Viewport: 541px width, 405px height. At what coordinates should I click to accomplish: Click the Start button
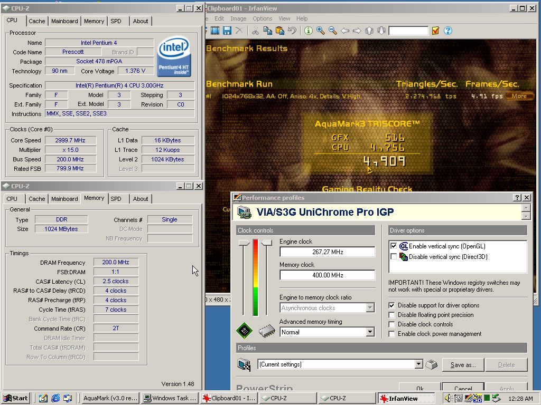pyautogui.click(x=15, y=398)
